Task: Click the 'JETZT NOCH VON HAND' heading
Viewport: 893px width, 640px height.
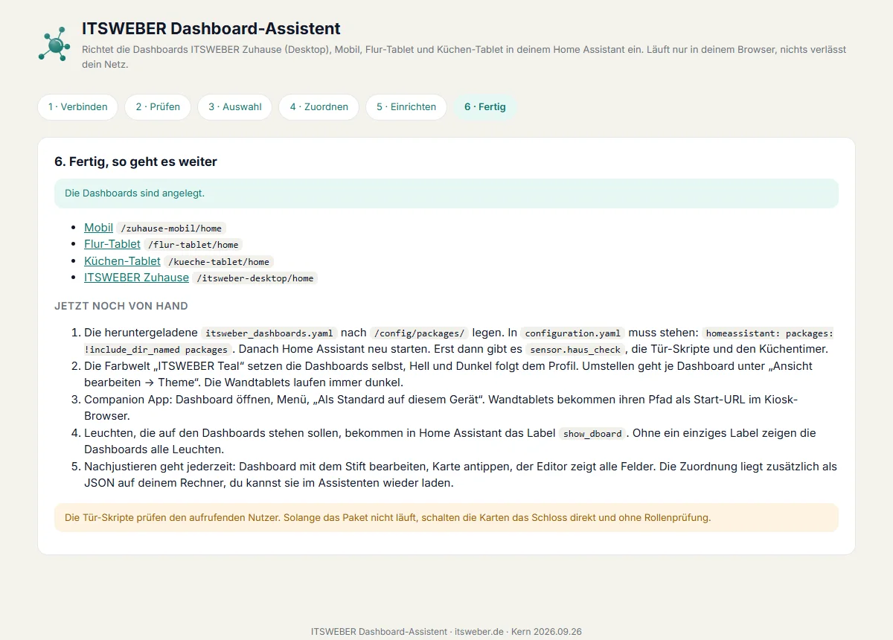Action: tap(121, 306)
